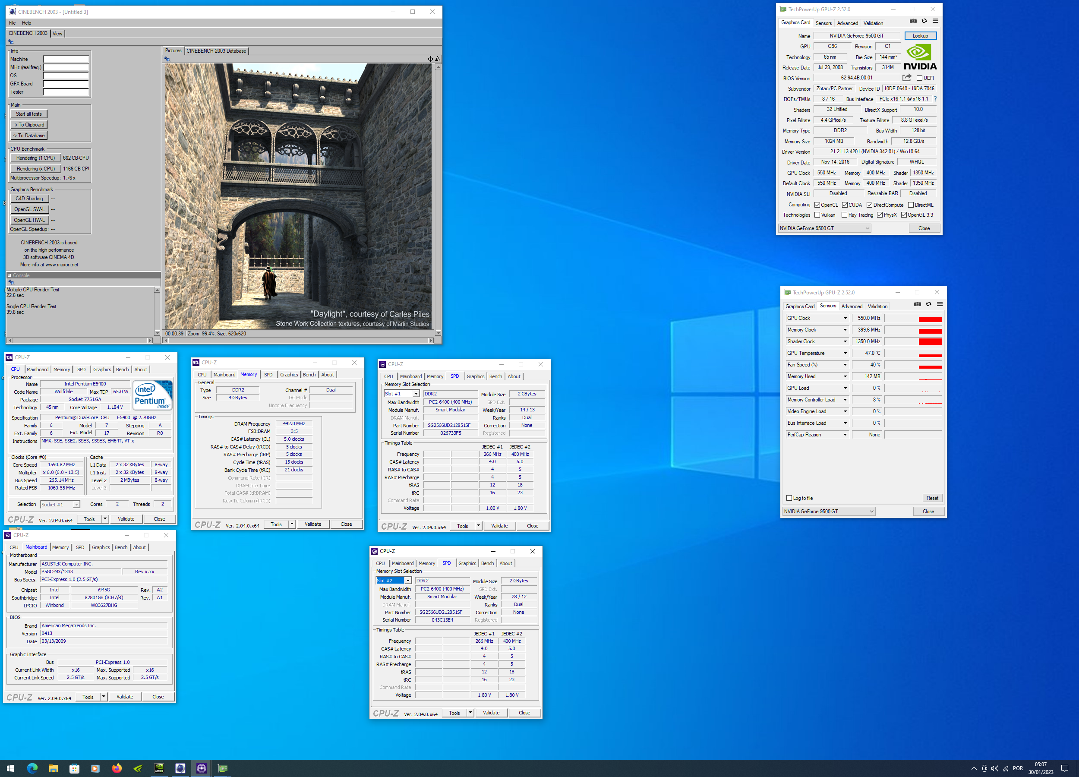Refresh the GPU-Z Graphics Card window
The height and width of the screenshot is (777, 1079).
pos(924,21)
